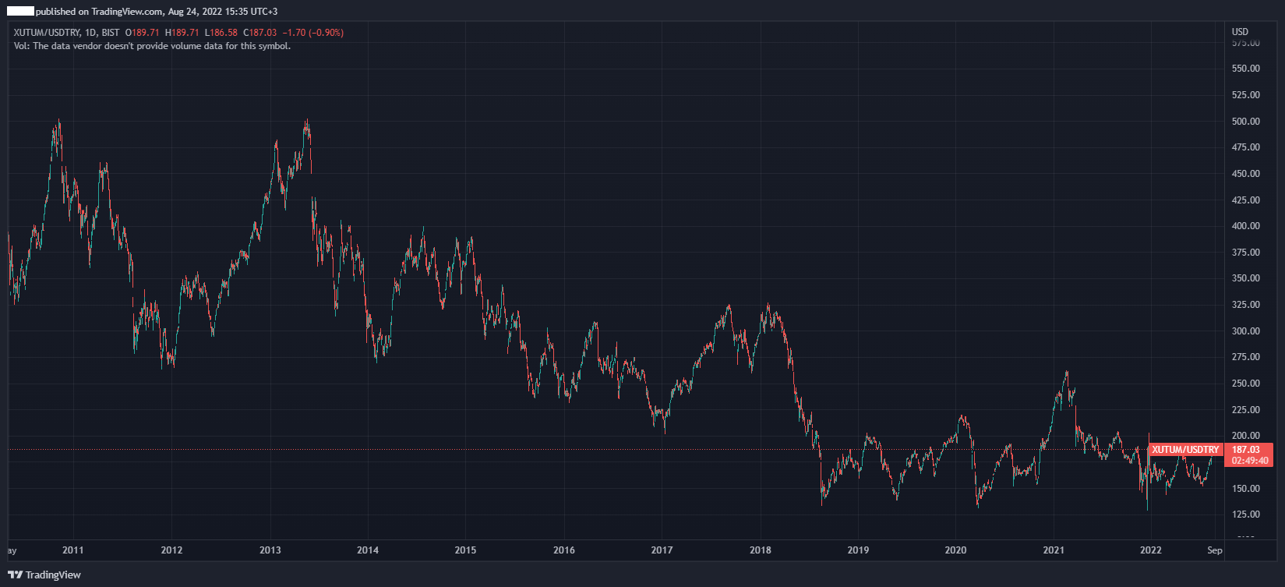Click the volume data unavailable message
The image size is (1285, 587).
point(152,46)
